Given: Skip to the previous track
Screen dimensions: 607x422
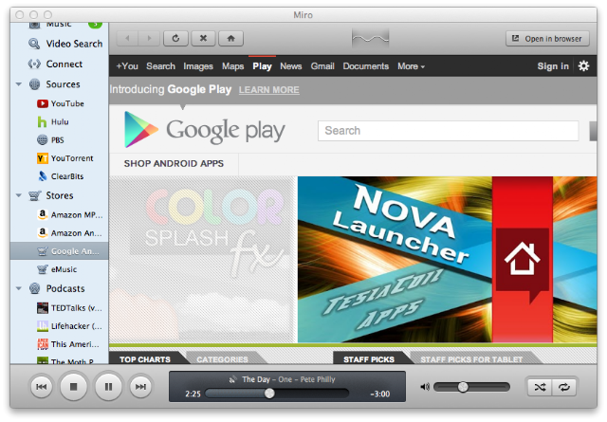Looking at the screenshot, I should coord(42,386).
